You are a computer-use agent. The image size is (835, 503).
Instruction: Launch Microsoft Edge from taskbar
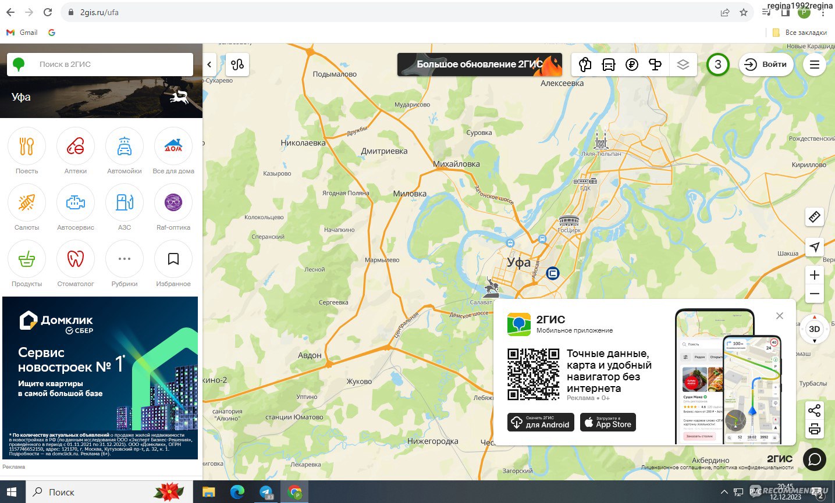click(237, 493)
